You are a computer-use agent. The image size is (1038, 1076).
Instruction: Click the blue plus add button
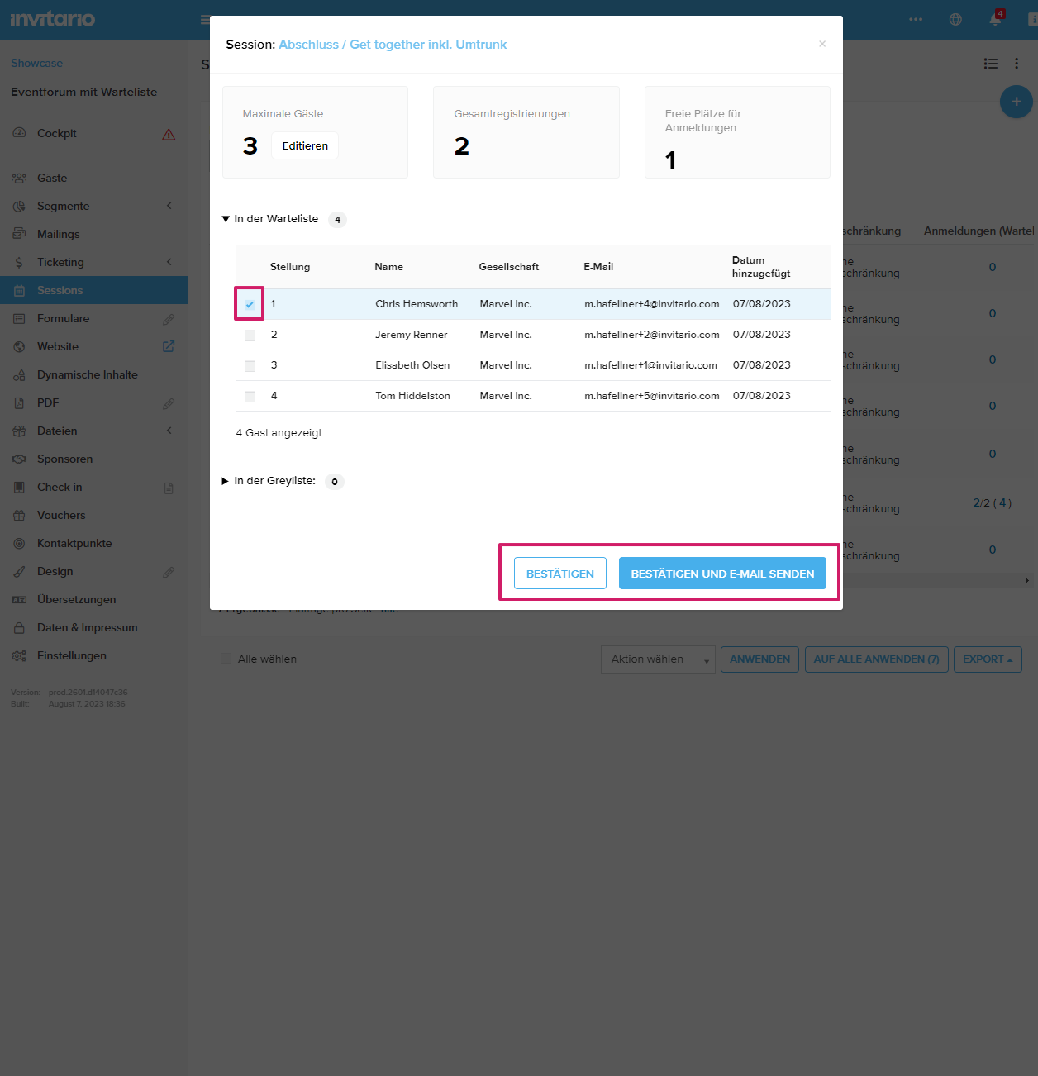1016,102
